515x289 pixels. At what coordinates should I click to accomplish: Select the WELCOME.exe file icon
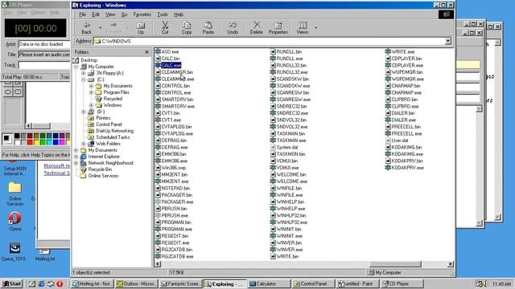coord(273,181)
